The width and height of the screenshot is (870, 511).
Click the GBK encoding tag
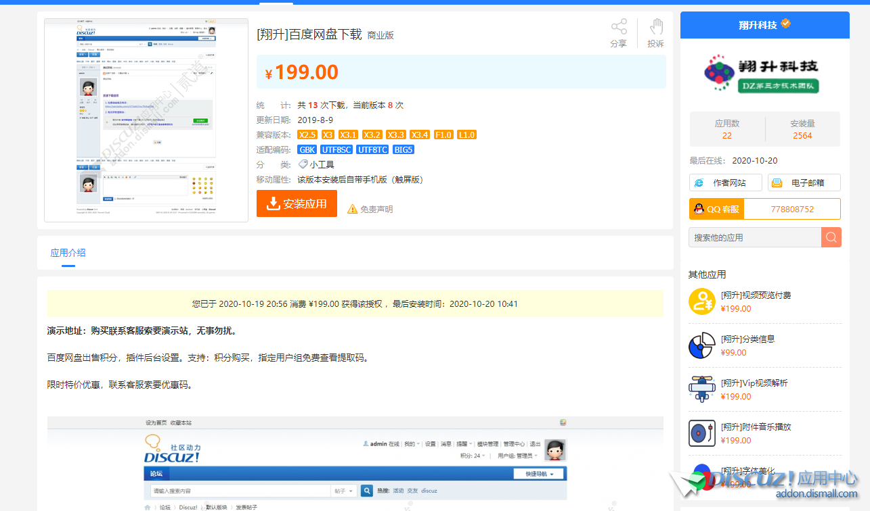pos(307,149)
